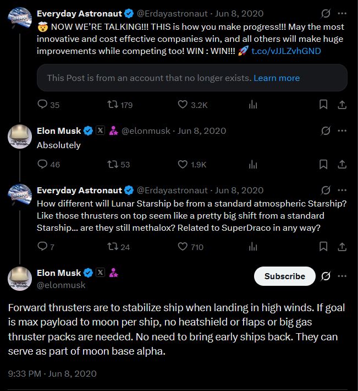Open Elon Musk's avatar beside Subscribe
Viewport: 358px width, 391px height.
click(x=20, y=278)
